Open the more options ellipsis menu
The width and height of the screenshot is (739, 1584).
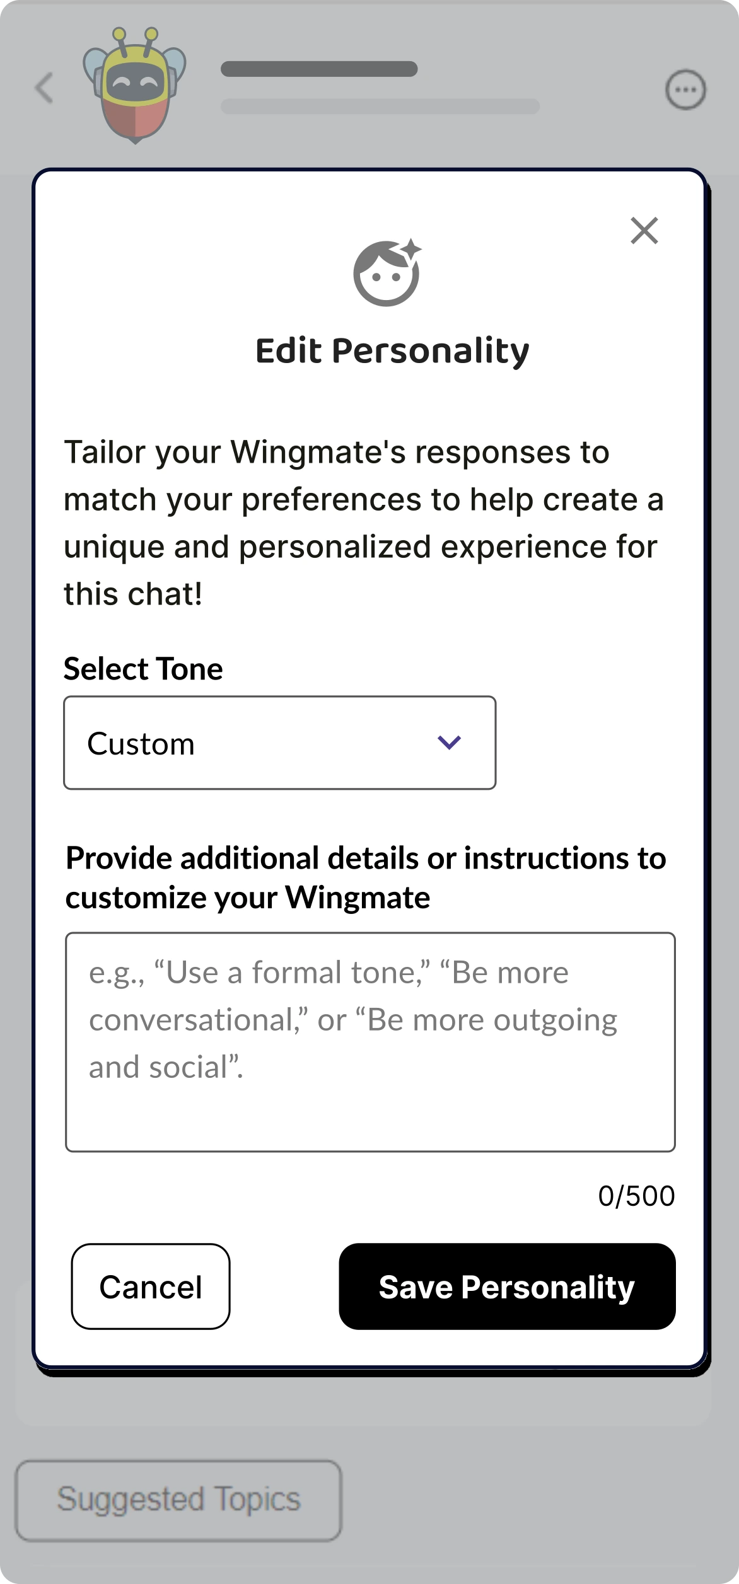coord(685,90)
